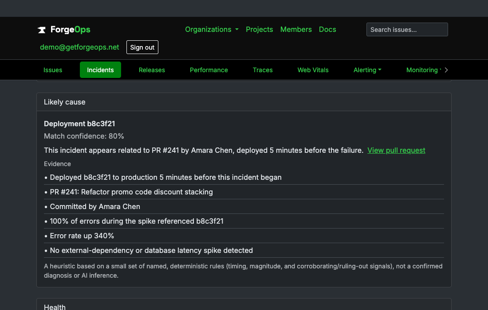Viewport: 488px width, 310px height.
Task: Select the Committed by Amara Chen row
Action: [244, 206]
